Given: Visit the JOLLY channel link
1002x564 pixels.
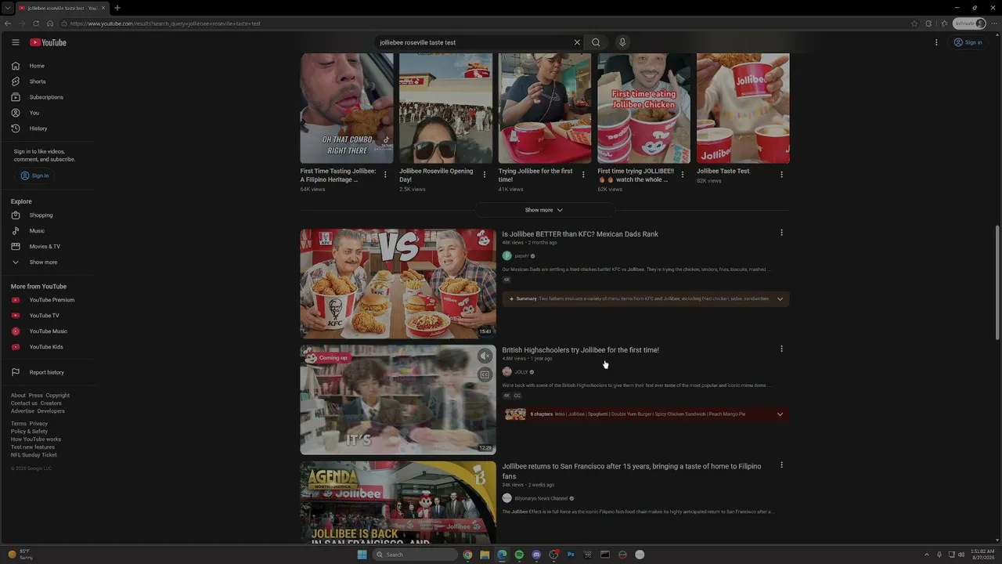Looking at the screenshot, I should pos(521,372).
